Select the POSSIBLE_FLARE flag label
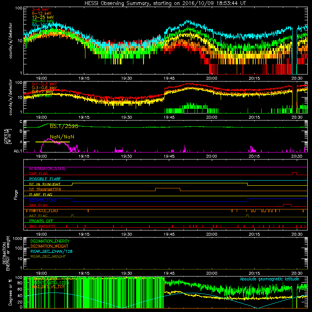 pyautogui.click(x=45, y=179)
